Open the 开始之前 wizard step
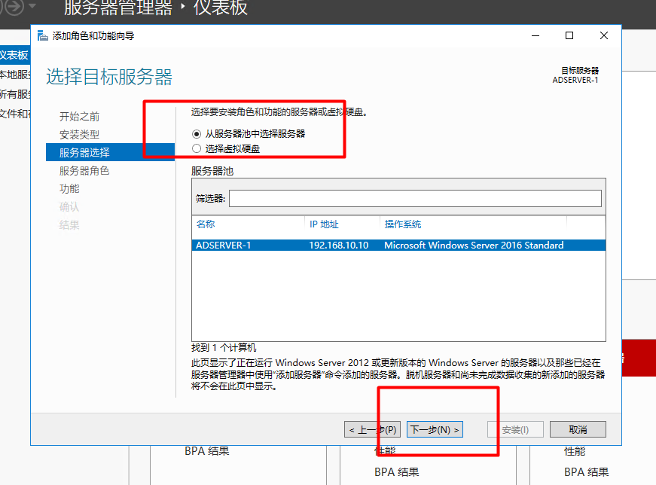 coord(80,116)
